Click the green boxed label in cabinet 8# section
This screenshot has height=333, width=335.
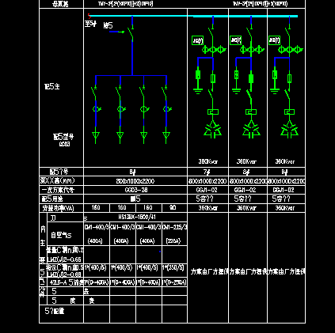coord(235,40)
